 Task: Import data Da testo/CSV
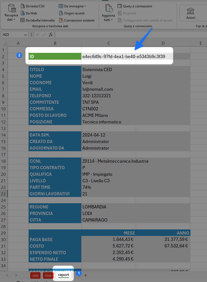pos(33,6)
